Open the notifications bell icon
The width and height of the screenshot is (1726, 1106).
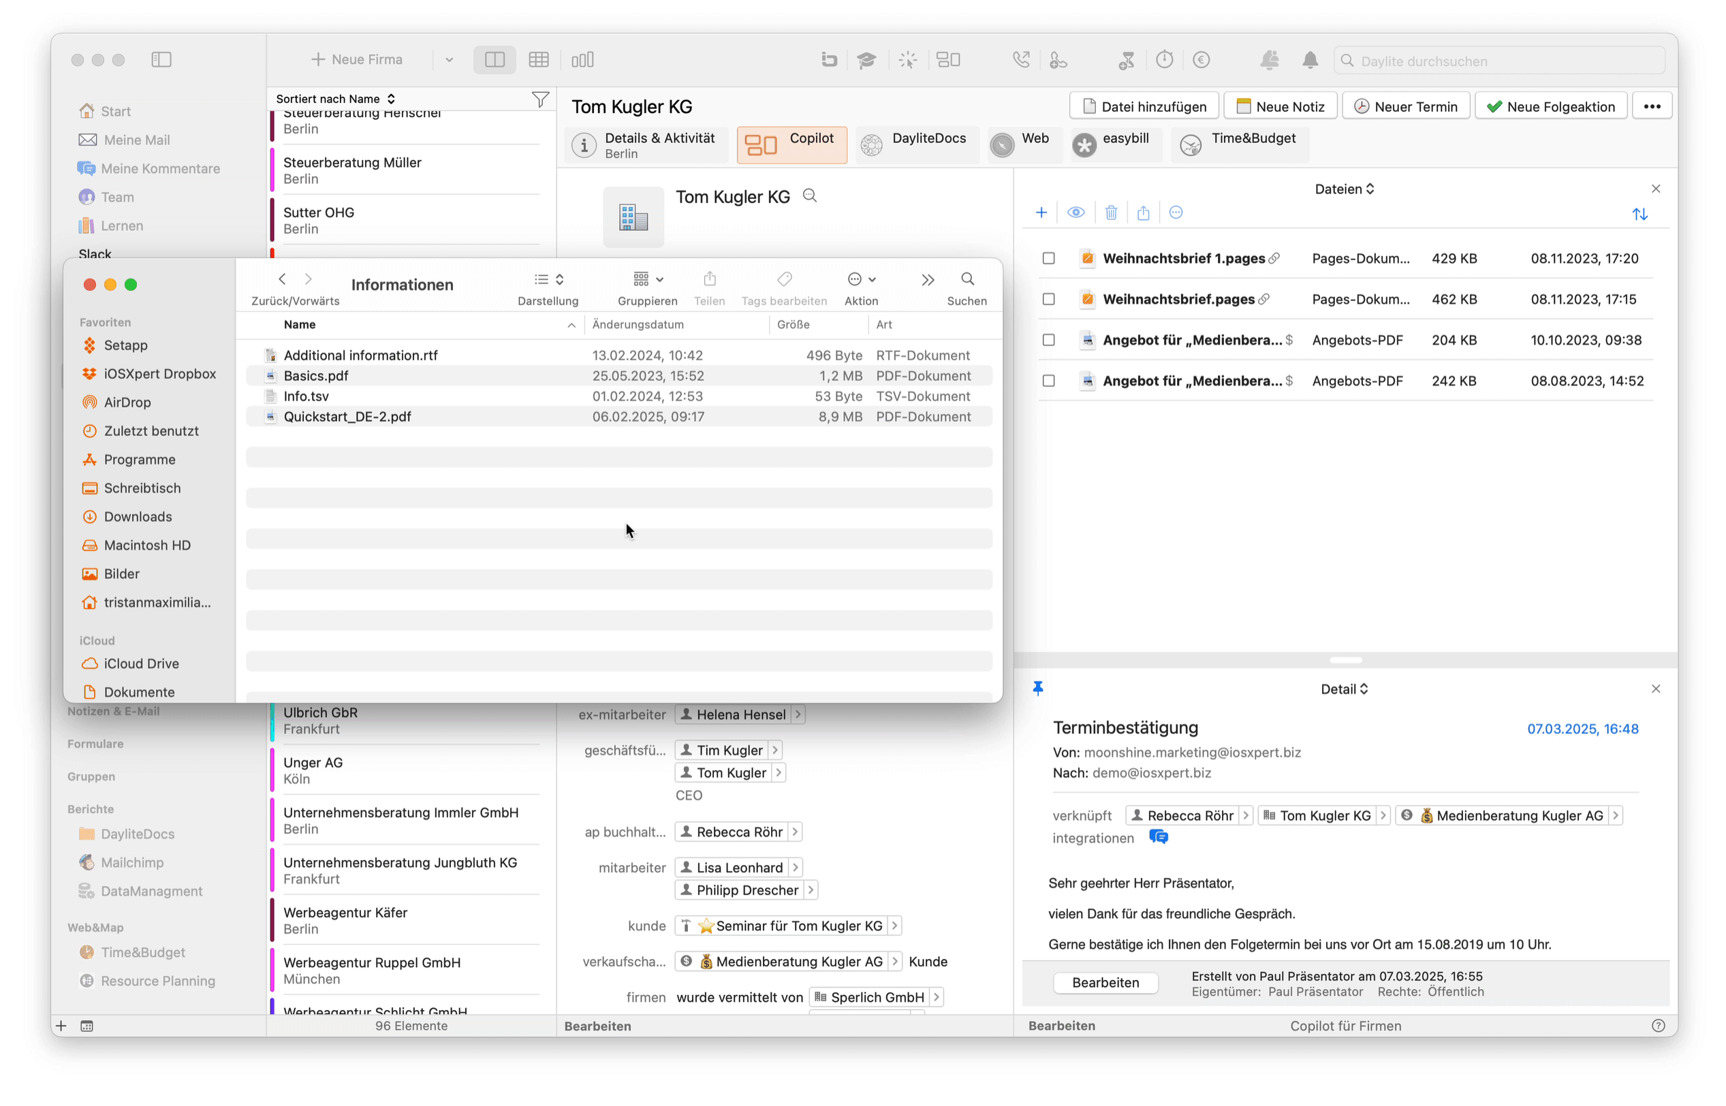point(1309,60)
